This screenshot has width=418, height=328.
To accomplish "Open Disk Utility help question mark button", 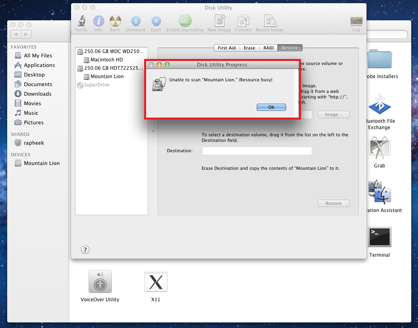I will (x=85, y=250).
